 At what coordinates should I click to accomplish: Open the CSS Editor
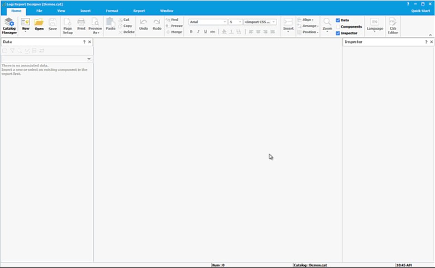coord(393,25)
